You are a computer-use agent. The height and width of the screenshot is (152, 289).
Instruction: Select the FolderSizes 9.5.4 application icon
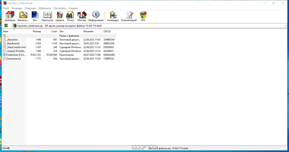(x=4, y=55)
